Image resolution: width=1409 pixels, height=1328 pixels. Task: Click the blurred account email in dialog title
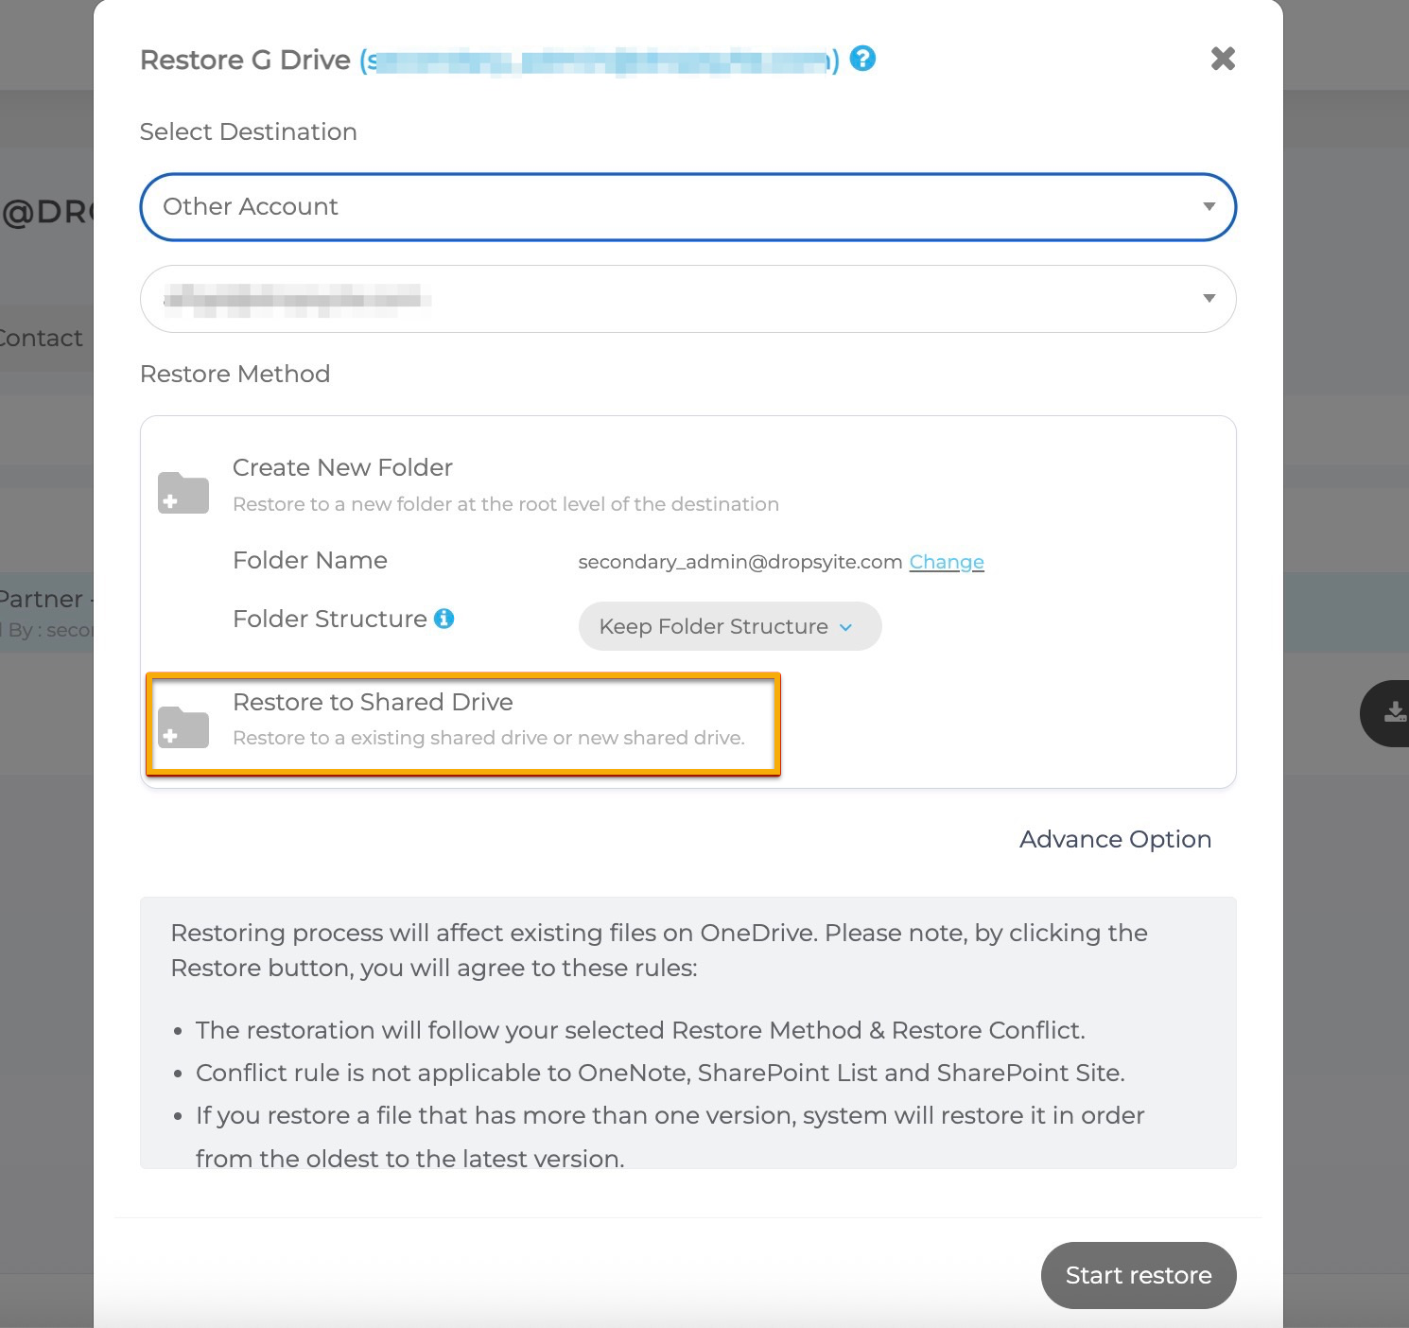coord(600,61)
